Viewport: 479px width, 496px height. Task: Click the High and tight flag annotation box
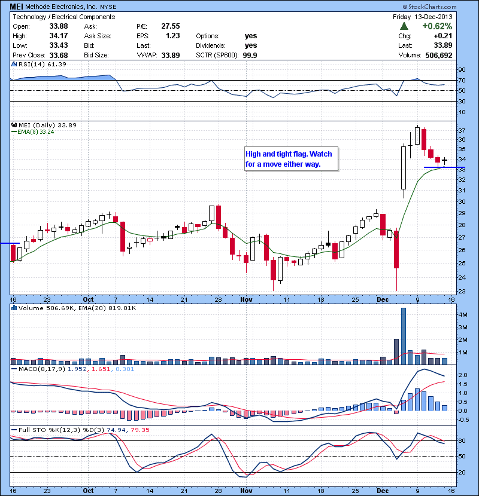(292, 159)
